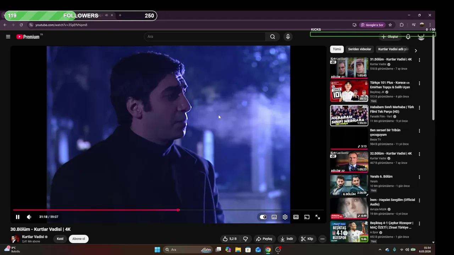Open the weather widget 9°C Bulutlu
The width and height of the screenshot is (454, 255).
pos(13,250)
